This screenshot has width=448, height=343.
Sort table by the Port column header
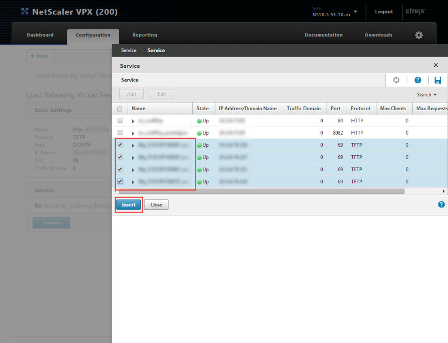pyautogui.click(x=336, y=108)
